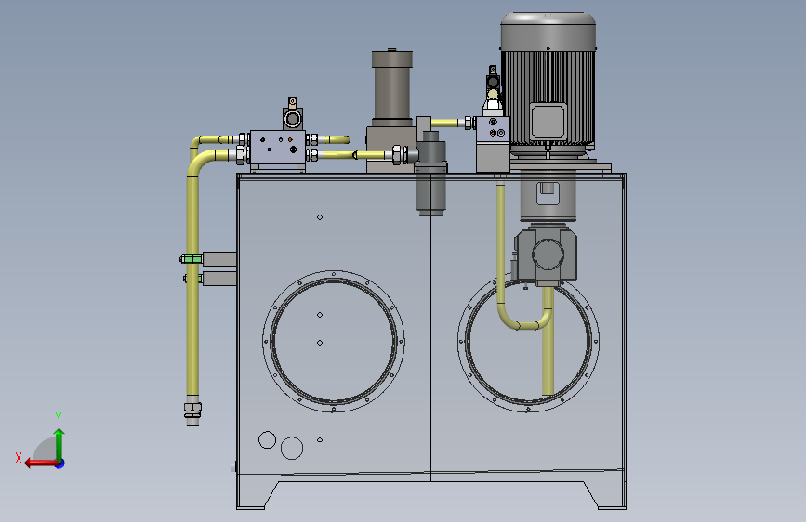Click the blue Z axis dot on the triad
The height and width of the screenshot is (522, 806).
(x=60, y=463)
